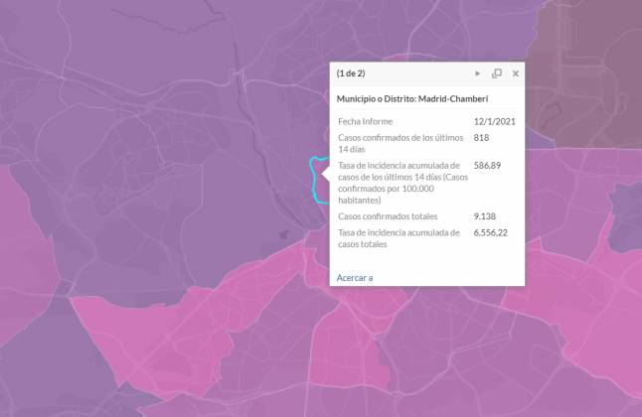Click the 'Fecha Informe' field label

pyautogui.click(x=365, y=121)
